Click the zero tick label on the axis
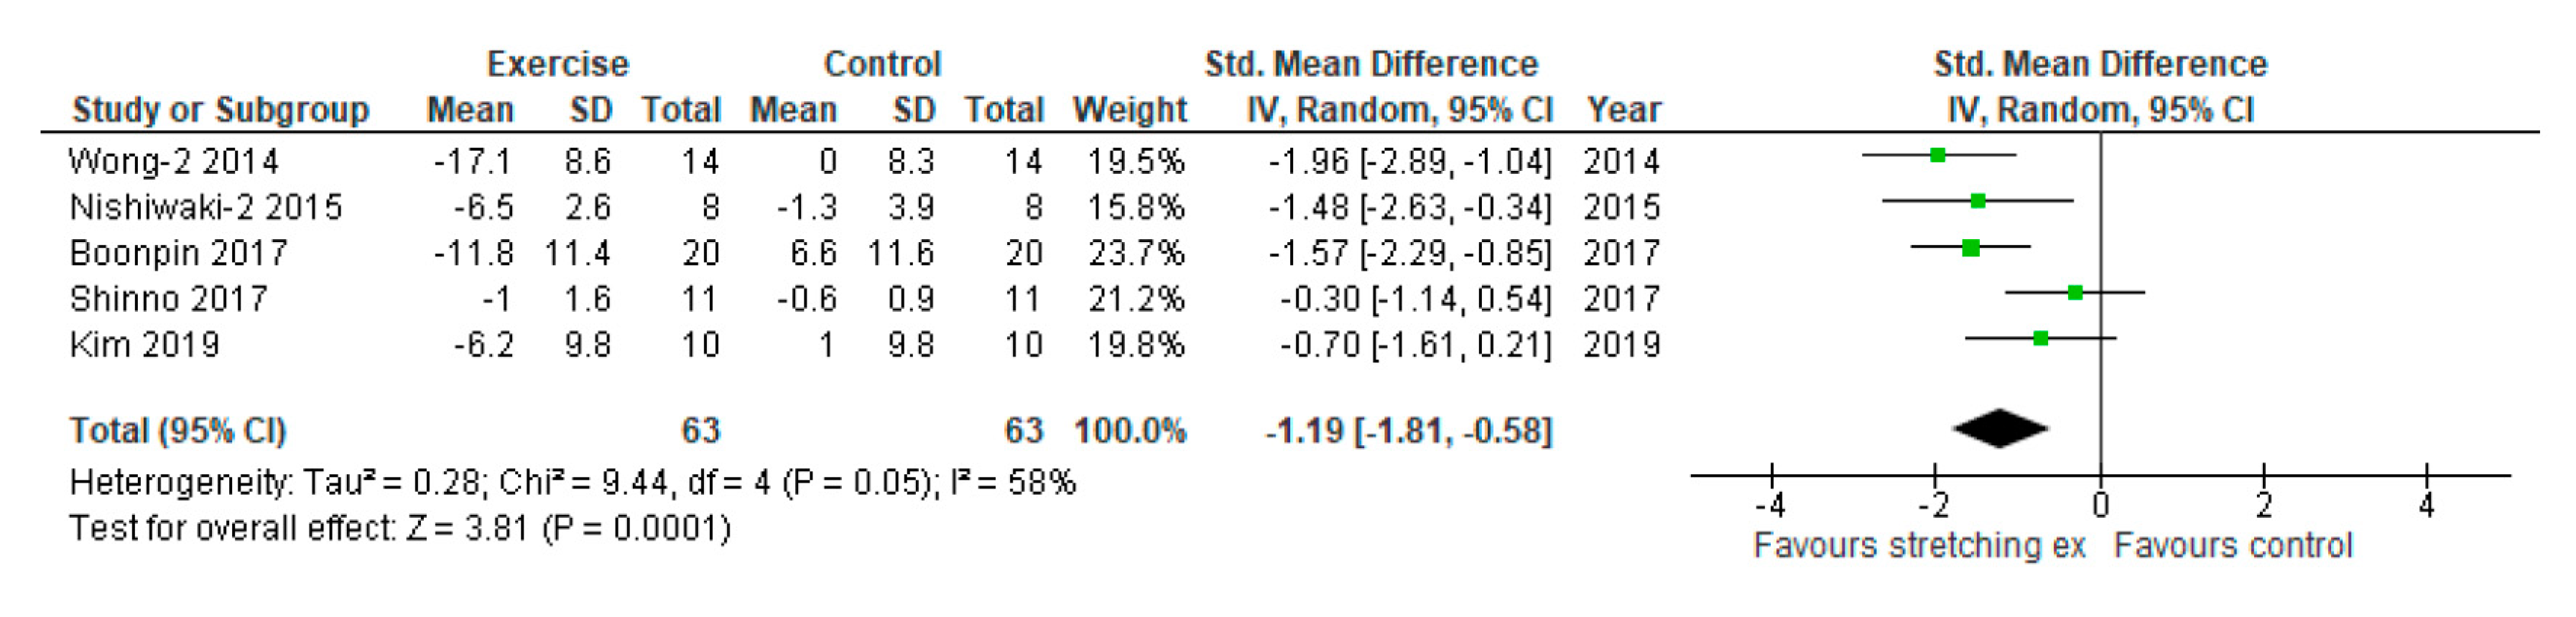The height and width of the screenshot is (617, 2576). coord(2100,504)
